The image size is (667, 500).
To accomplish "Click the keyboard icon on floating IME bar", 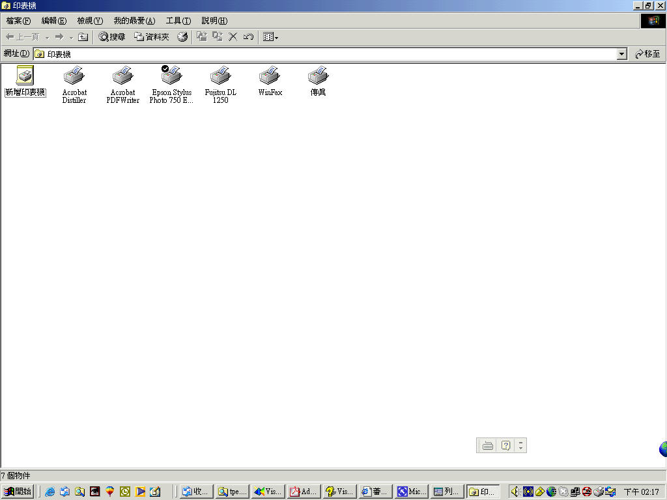I will [488, 445].
